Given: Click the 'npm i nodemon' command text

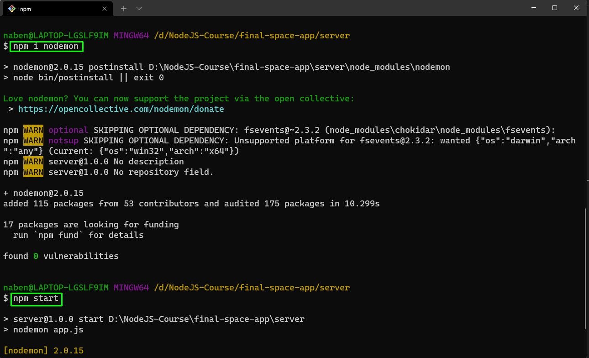Looking at the screenshot, I should click(46, 46).
